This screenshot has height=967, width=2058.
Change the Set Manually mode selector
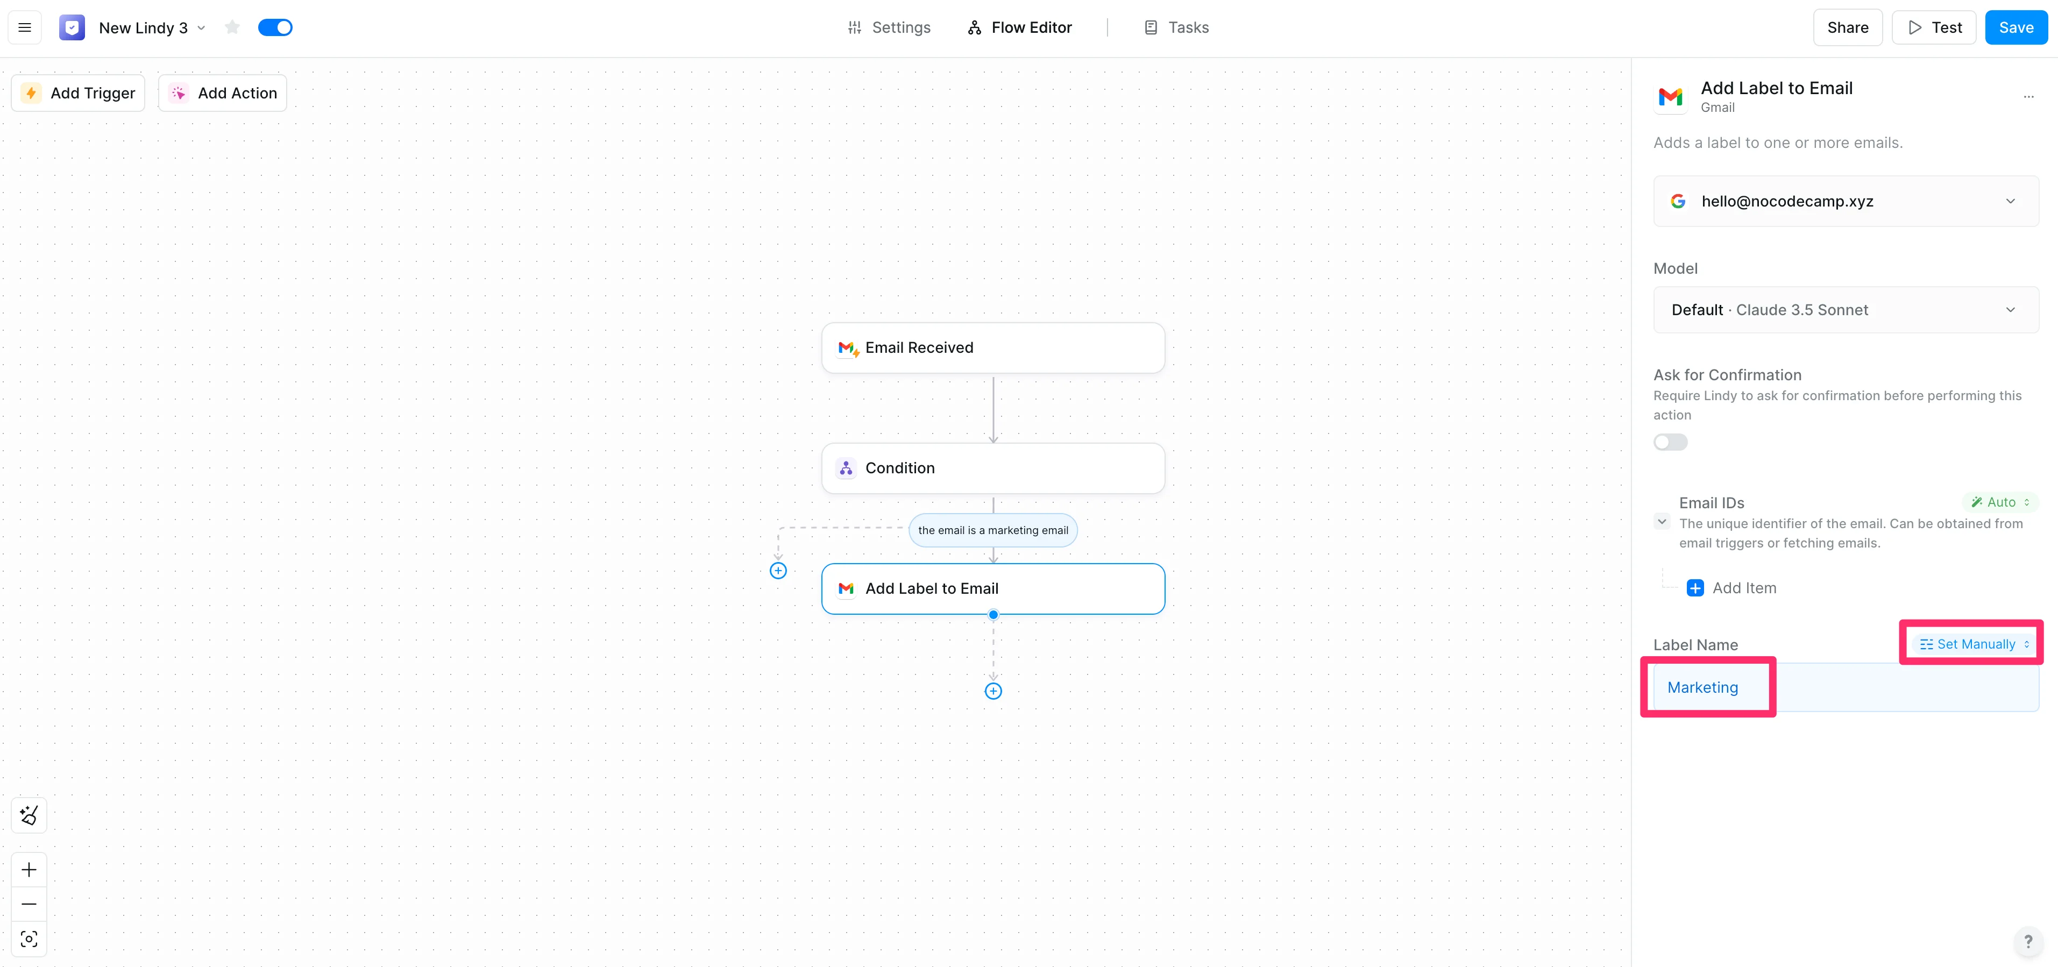(1974, 644)
